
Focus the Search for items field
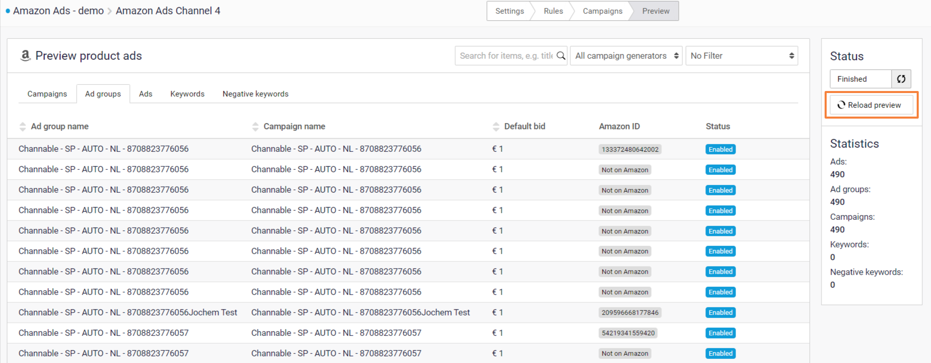click(505, 56)
